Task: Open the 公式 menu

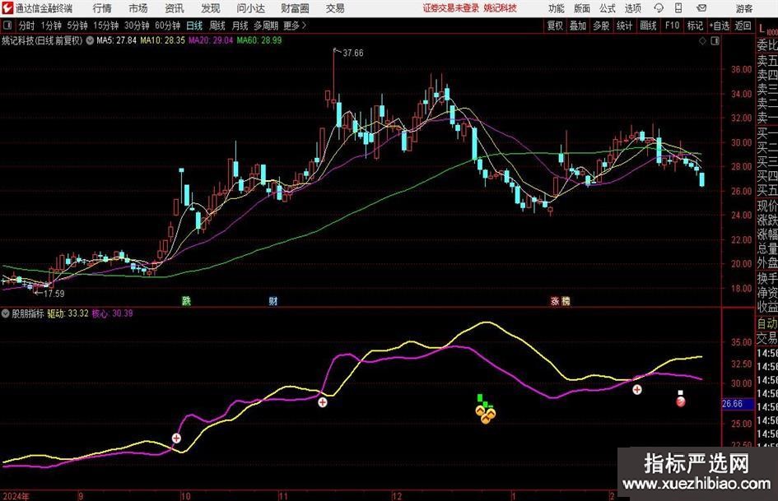Action: tap(608, 8)
